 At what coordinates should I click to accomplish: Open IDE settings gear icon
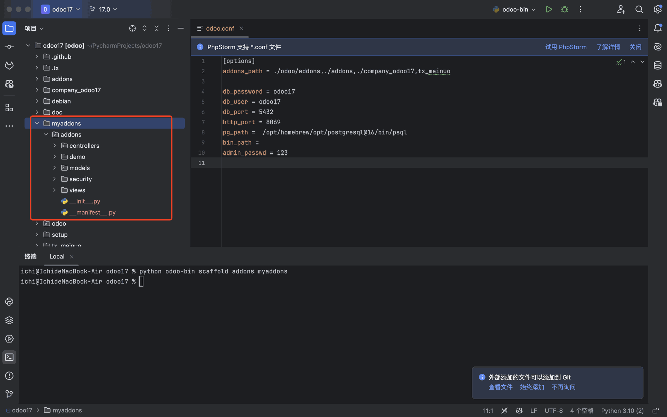pyautogui.click(x=658, y=9)
